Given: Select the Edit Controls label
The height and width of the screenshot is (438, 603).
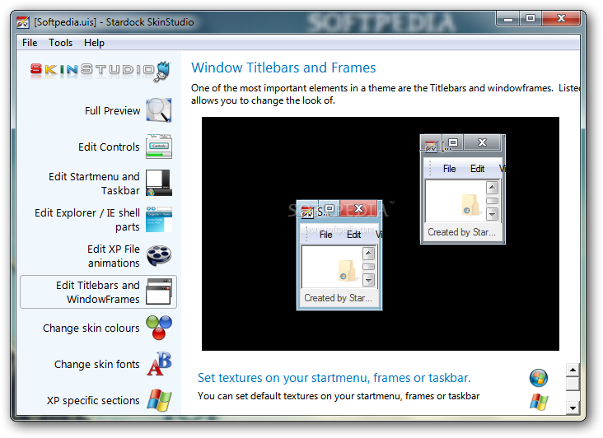Looking at the screenshot, I should (109, 147).
